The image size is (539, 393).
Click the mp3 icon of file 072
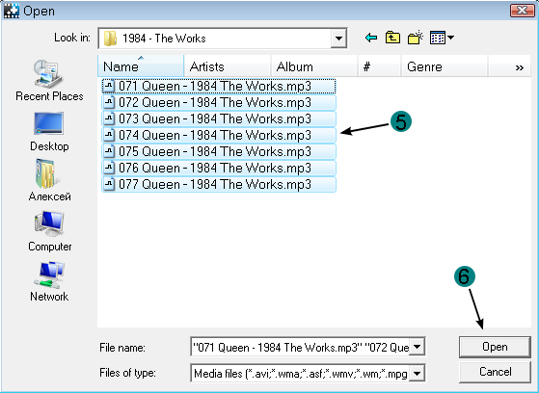tap(109, 102)
